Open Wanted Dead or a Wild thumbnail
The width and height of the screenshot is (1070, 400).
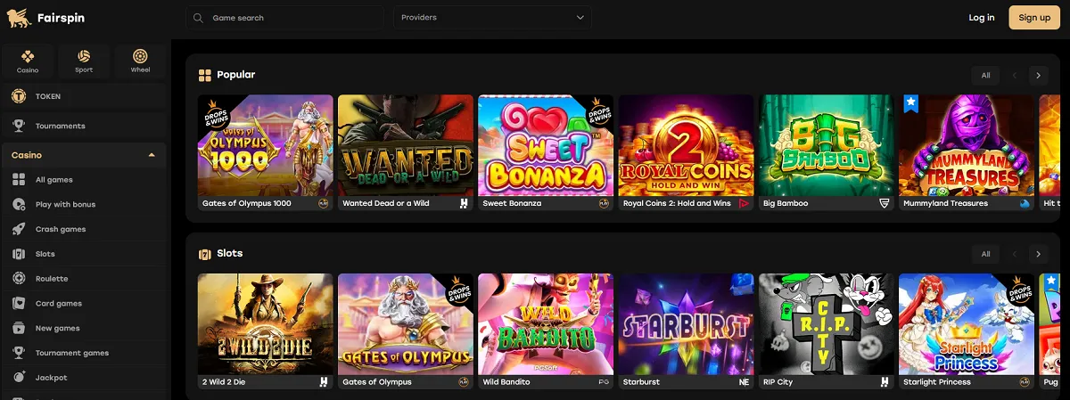tap(406, 145)
